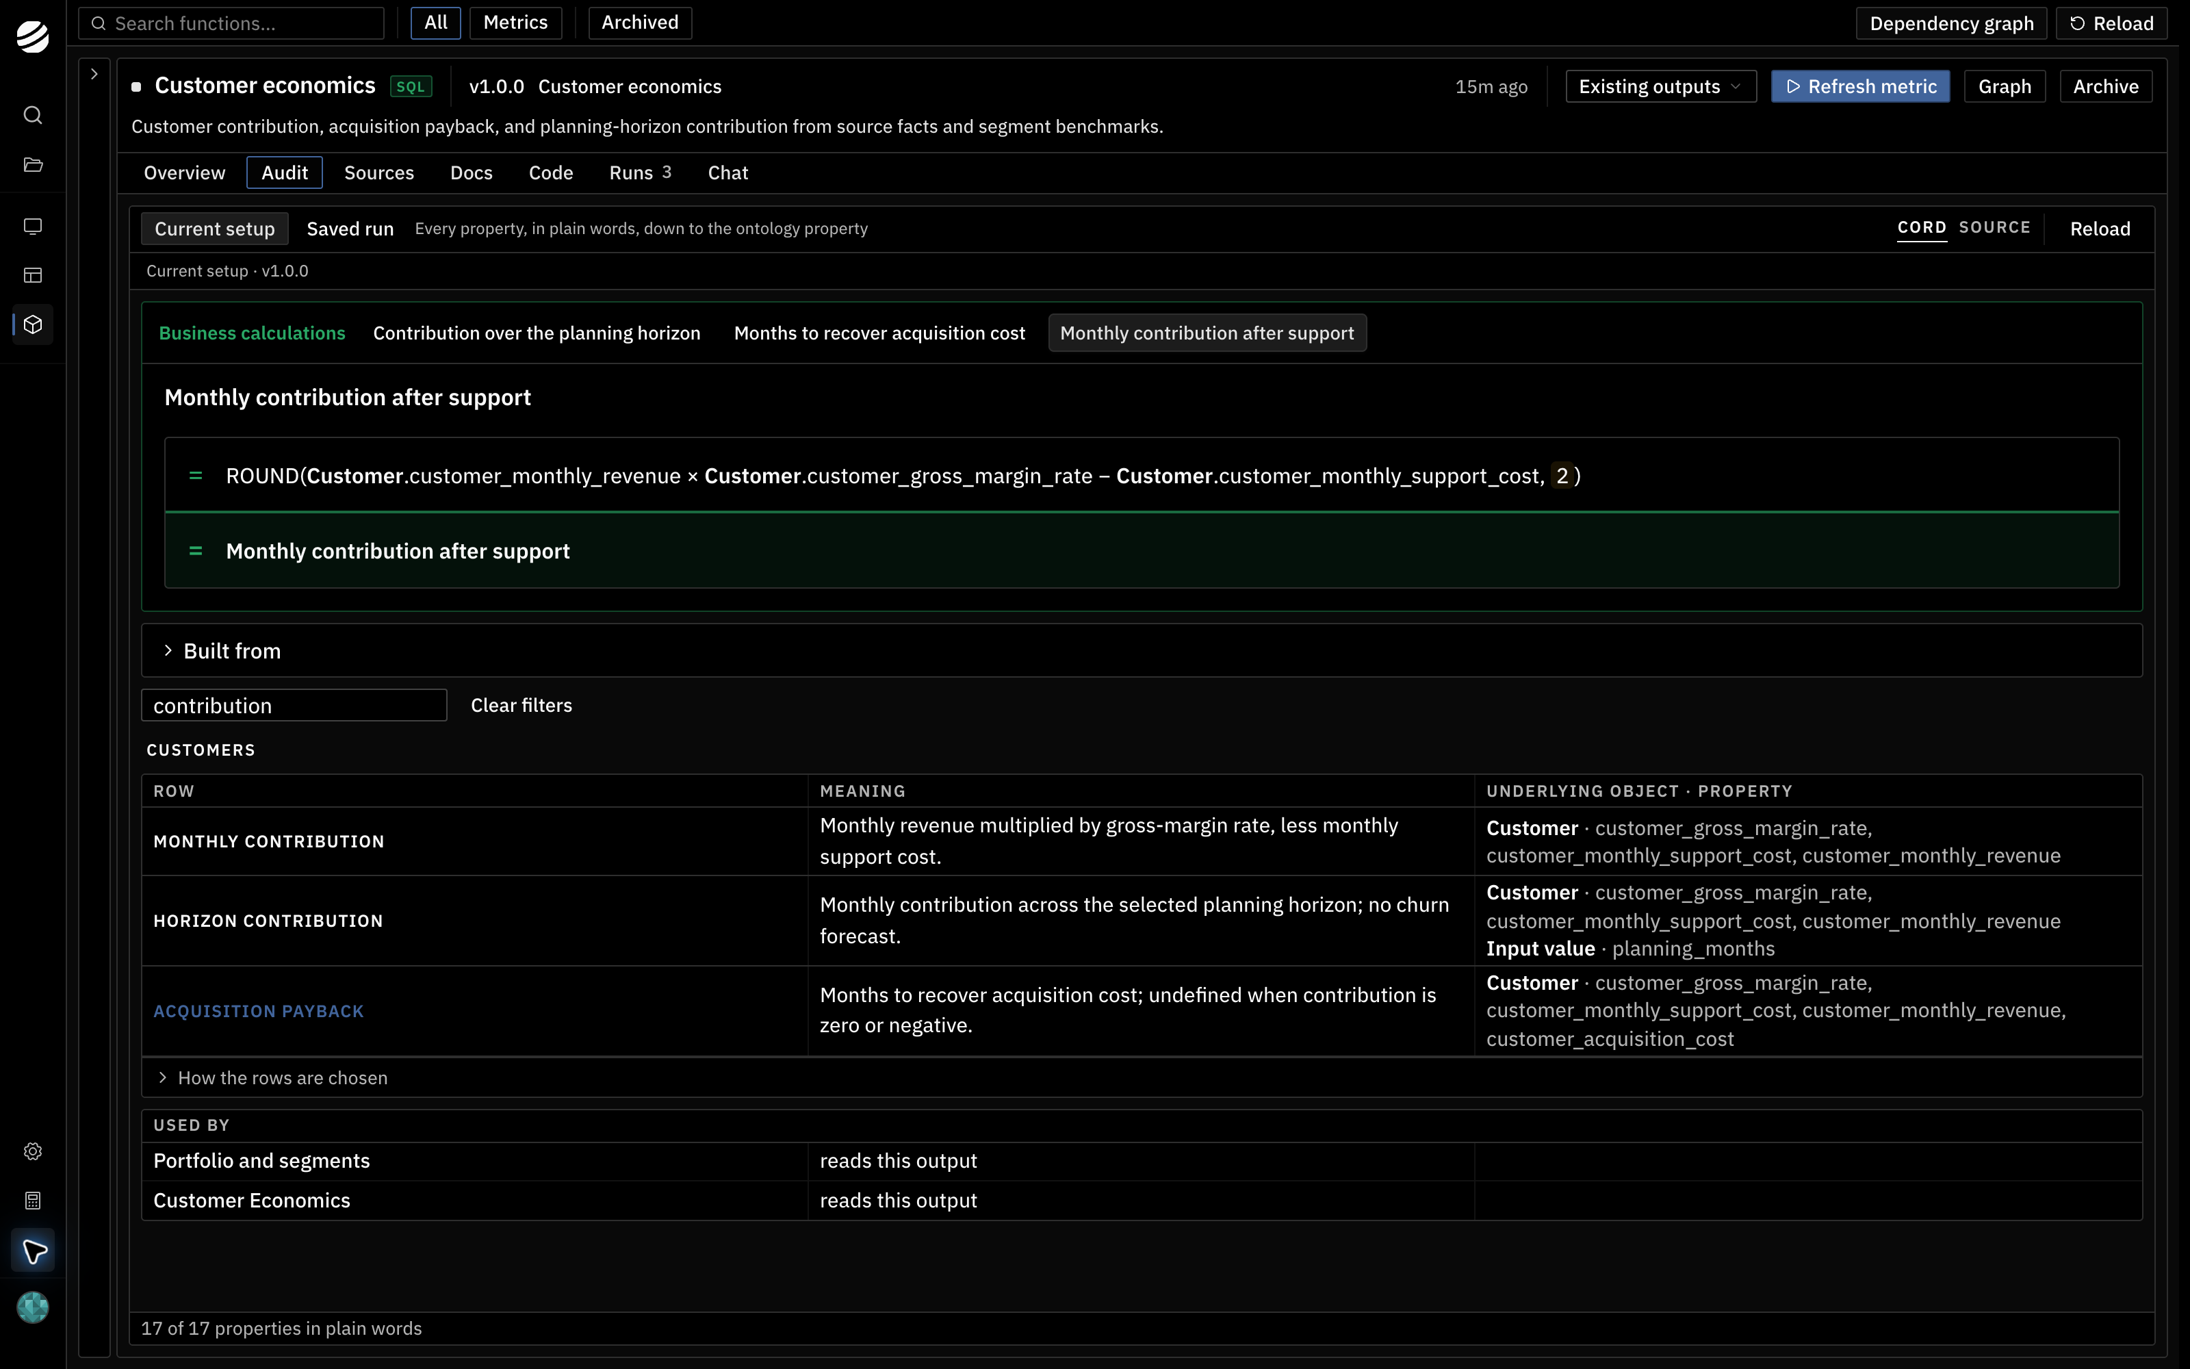
Task: Select the MONTHLY CONTRIBUTION row
Action: (x=1141, y=841)
